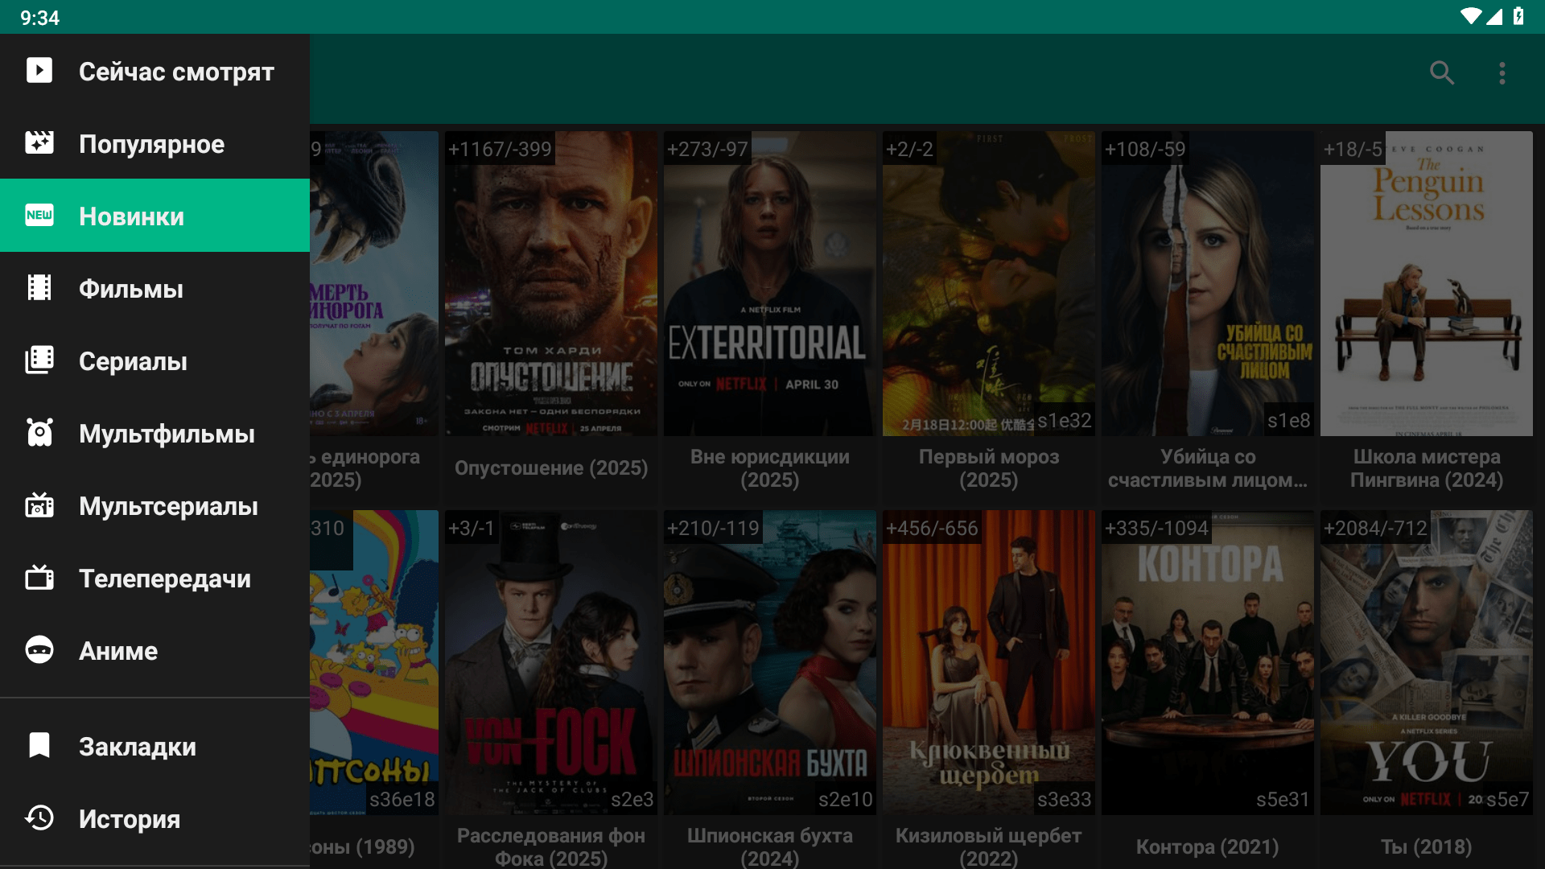Open the Exterritorial Netflix poster
The height and width of the screenshot is (869, 1545).
pyautogui.click(x=770, y=283)
